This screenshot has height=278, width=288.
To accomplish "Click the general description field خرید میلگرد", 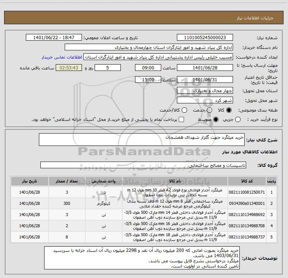I will coord(142,140).
